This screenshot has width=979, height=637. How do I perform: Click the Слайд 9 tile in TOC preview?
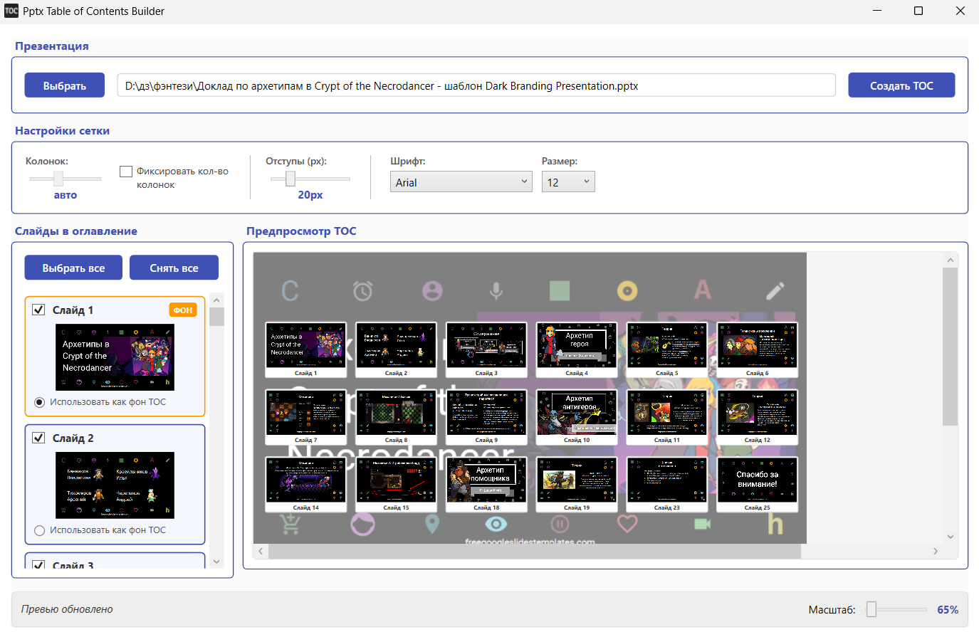coord(486,416)
